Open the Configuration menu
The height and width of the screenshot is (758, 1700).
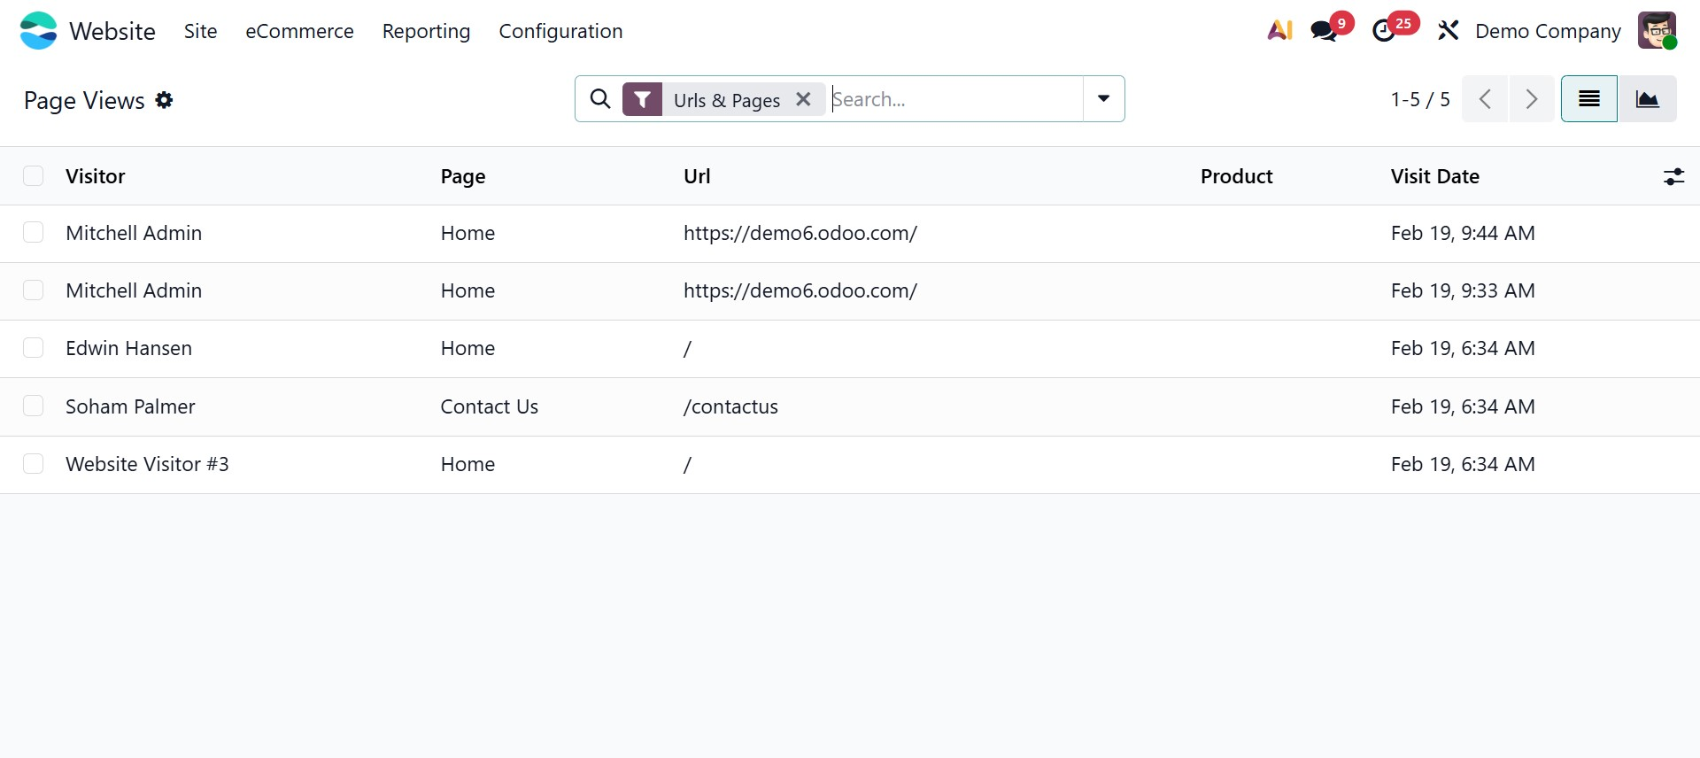click(x=560, y=31)
